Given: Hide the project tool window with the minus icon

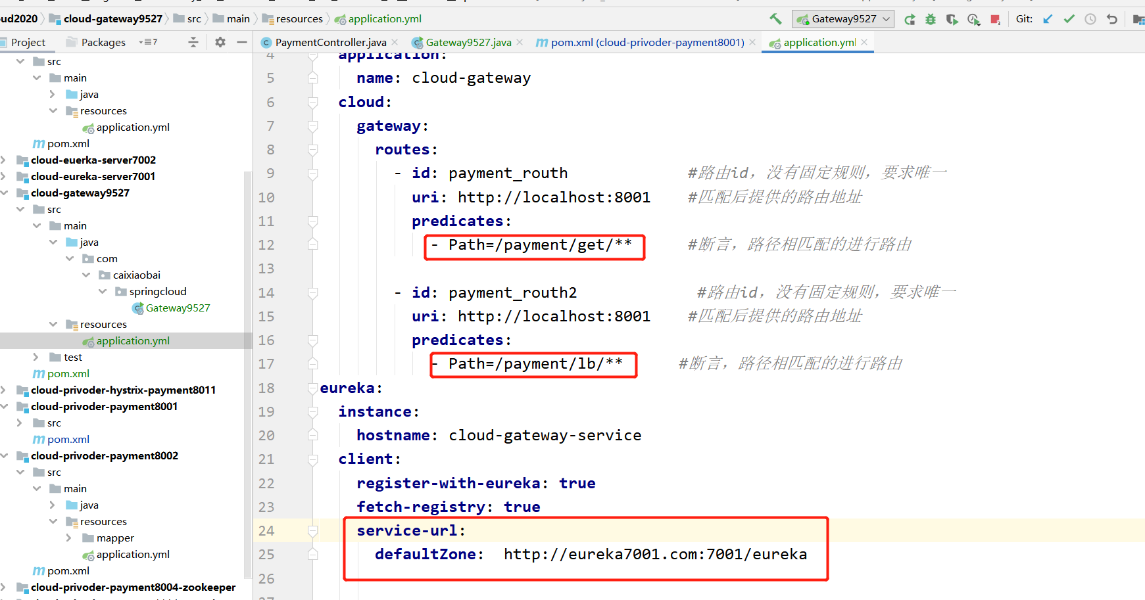Looking at the screenshot, I should [242, 42].
